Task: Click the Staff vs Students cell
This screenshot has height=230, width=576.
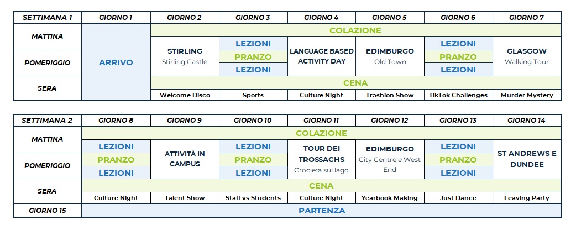Action: pyautogui.click(x=253, y=198)
